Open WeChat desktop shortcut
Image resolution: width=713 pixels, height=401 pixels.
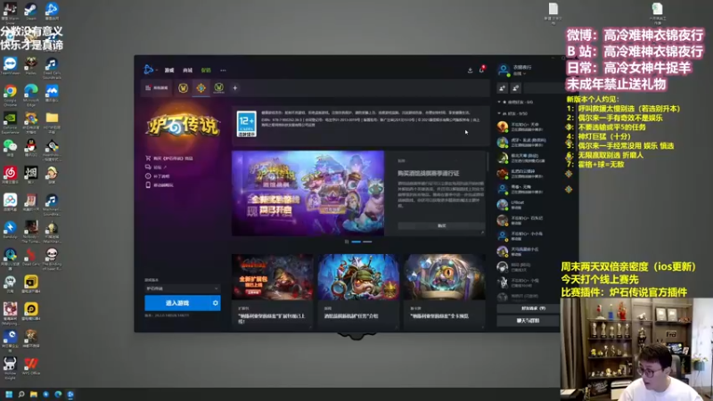pos(10,148)
